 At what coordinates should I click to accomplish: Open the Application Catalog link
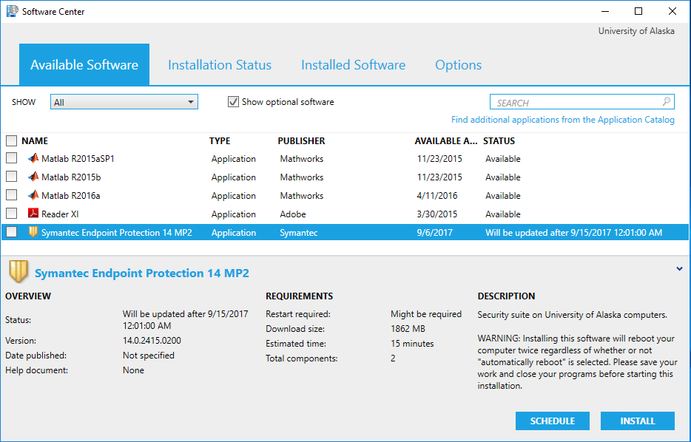[562, 120]
